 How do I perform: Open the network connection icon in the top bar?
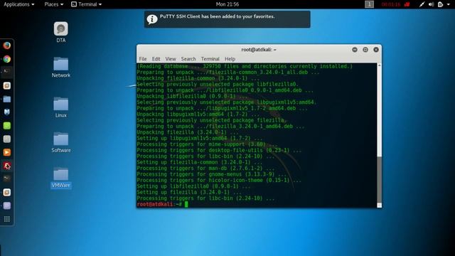point(422,4)
